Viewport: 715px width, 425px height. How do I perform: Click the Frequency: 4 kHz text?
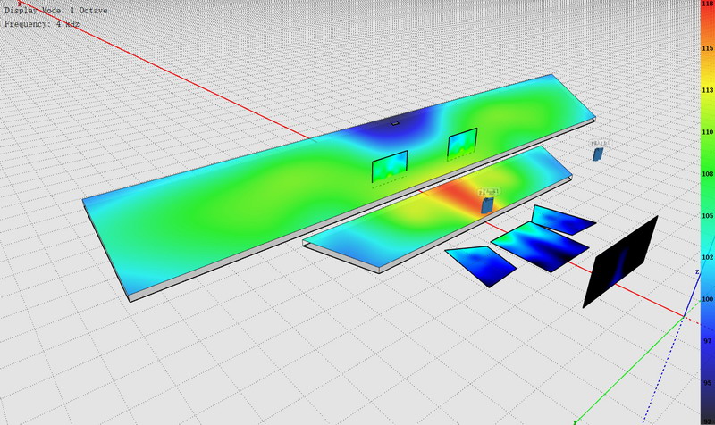click(x=42, y=23)
